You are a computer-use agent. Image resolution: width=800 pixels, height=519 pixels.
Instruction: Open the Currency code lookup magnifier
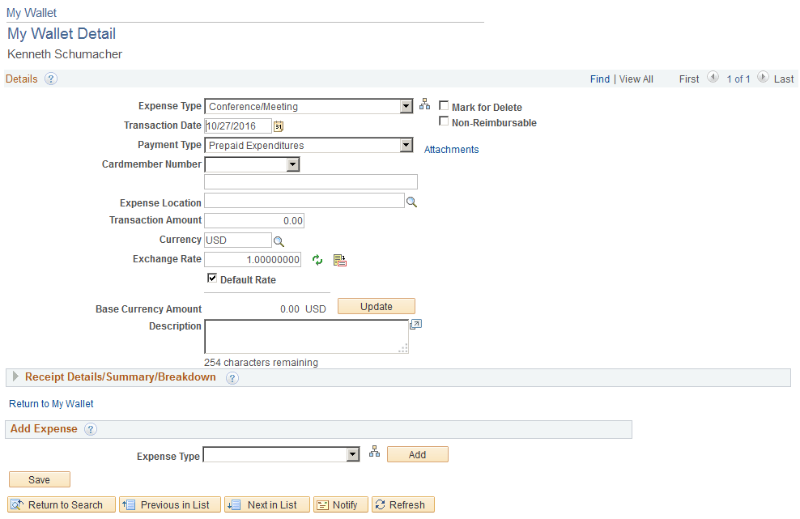(x=279, y=240)
